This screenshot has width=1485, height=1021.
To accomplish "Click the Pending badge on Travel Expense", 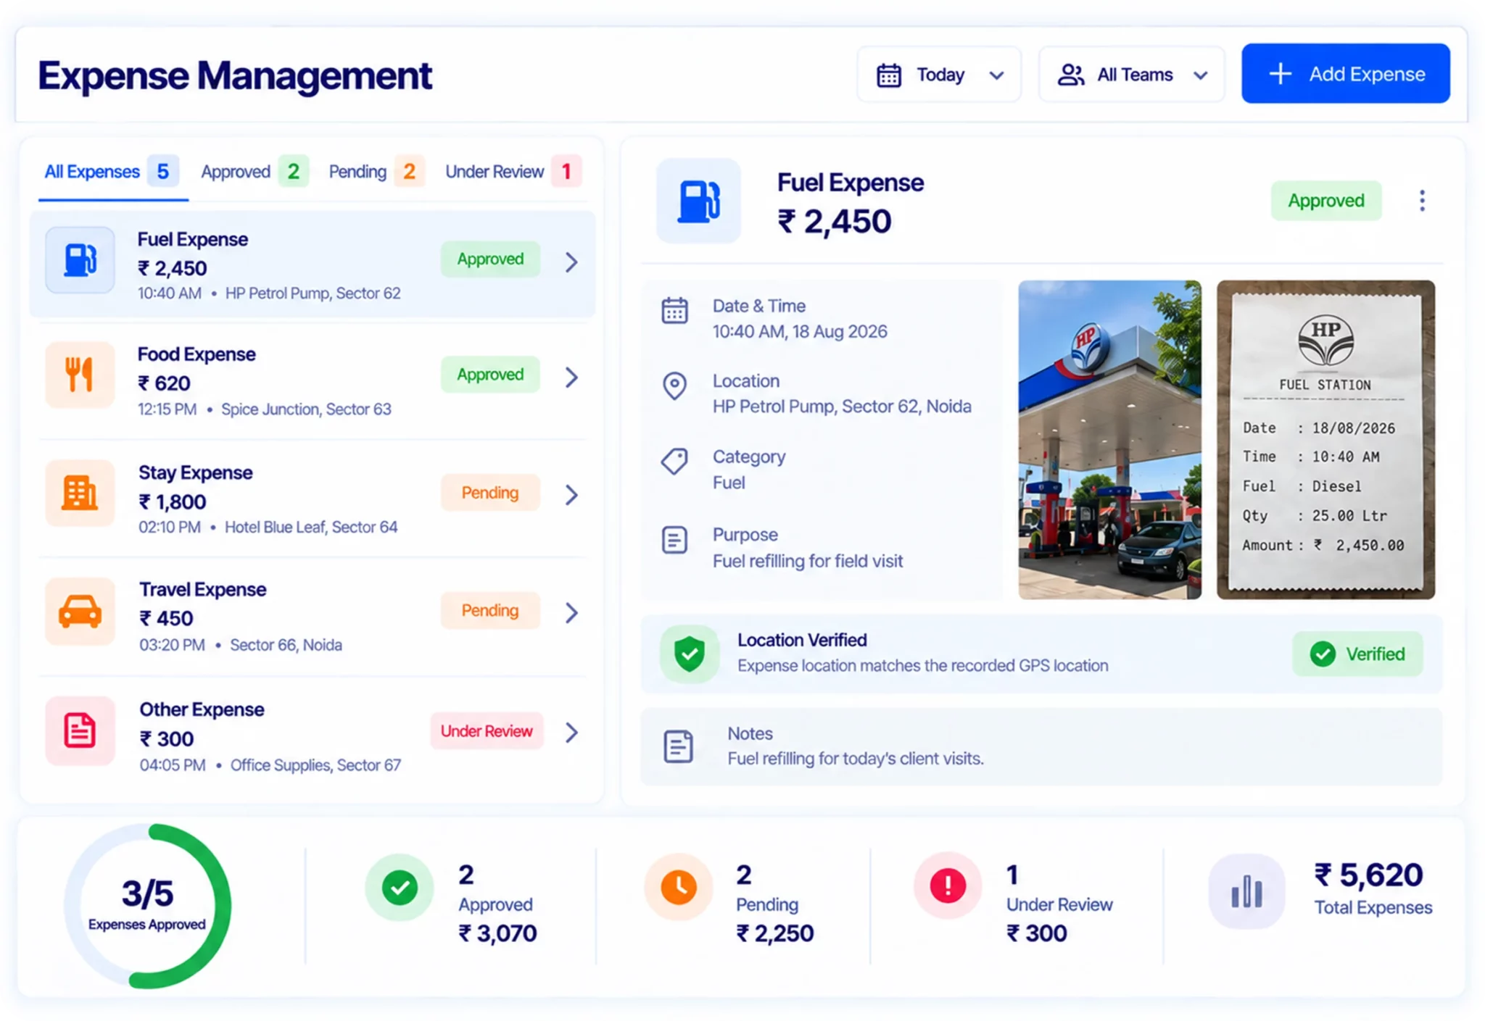I will coord(490,610).
